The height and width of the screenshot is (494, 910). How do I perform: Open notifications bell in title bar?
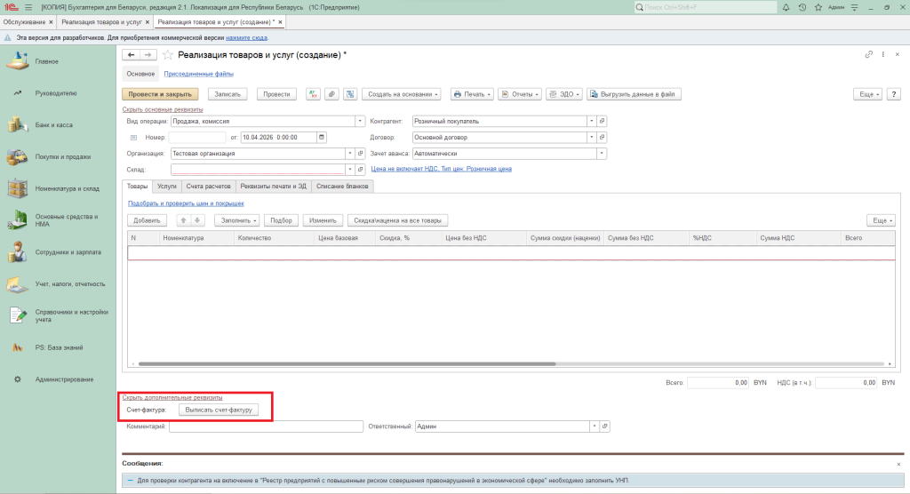[786, 7]
